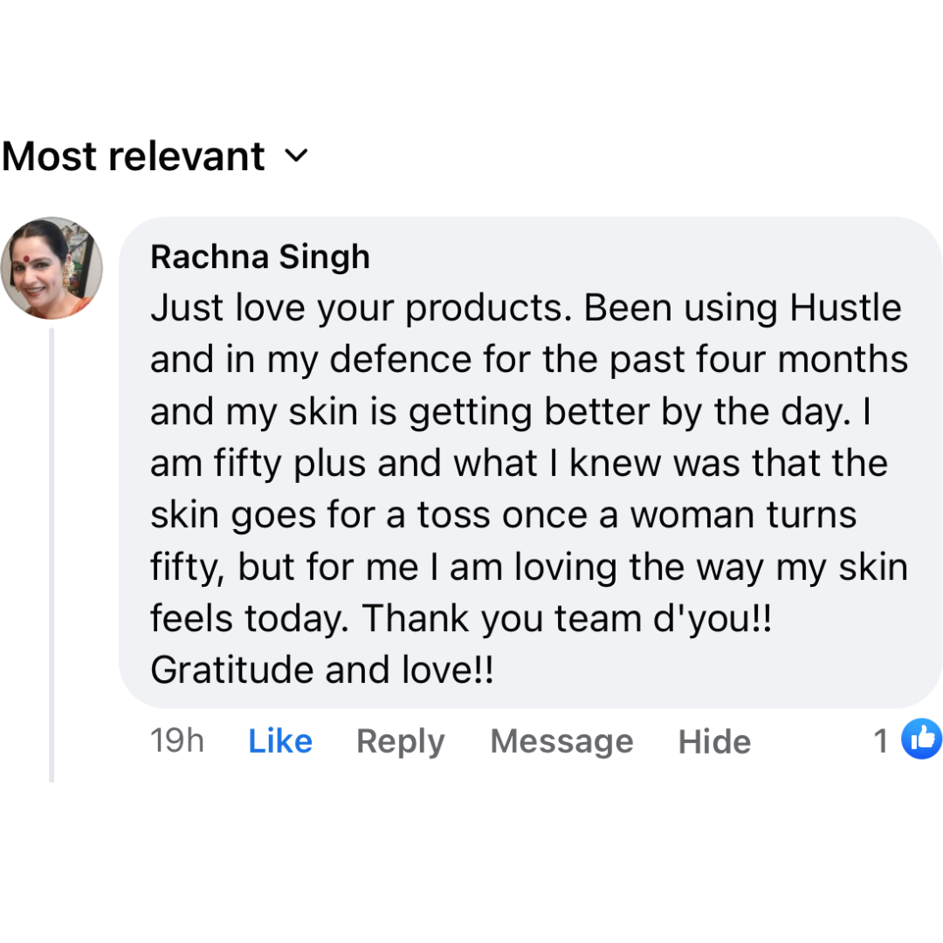Click 'Thank you team d'you!!' text
Viewport: 943px width, 943px height.
567,619
